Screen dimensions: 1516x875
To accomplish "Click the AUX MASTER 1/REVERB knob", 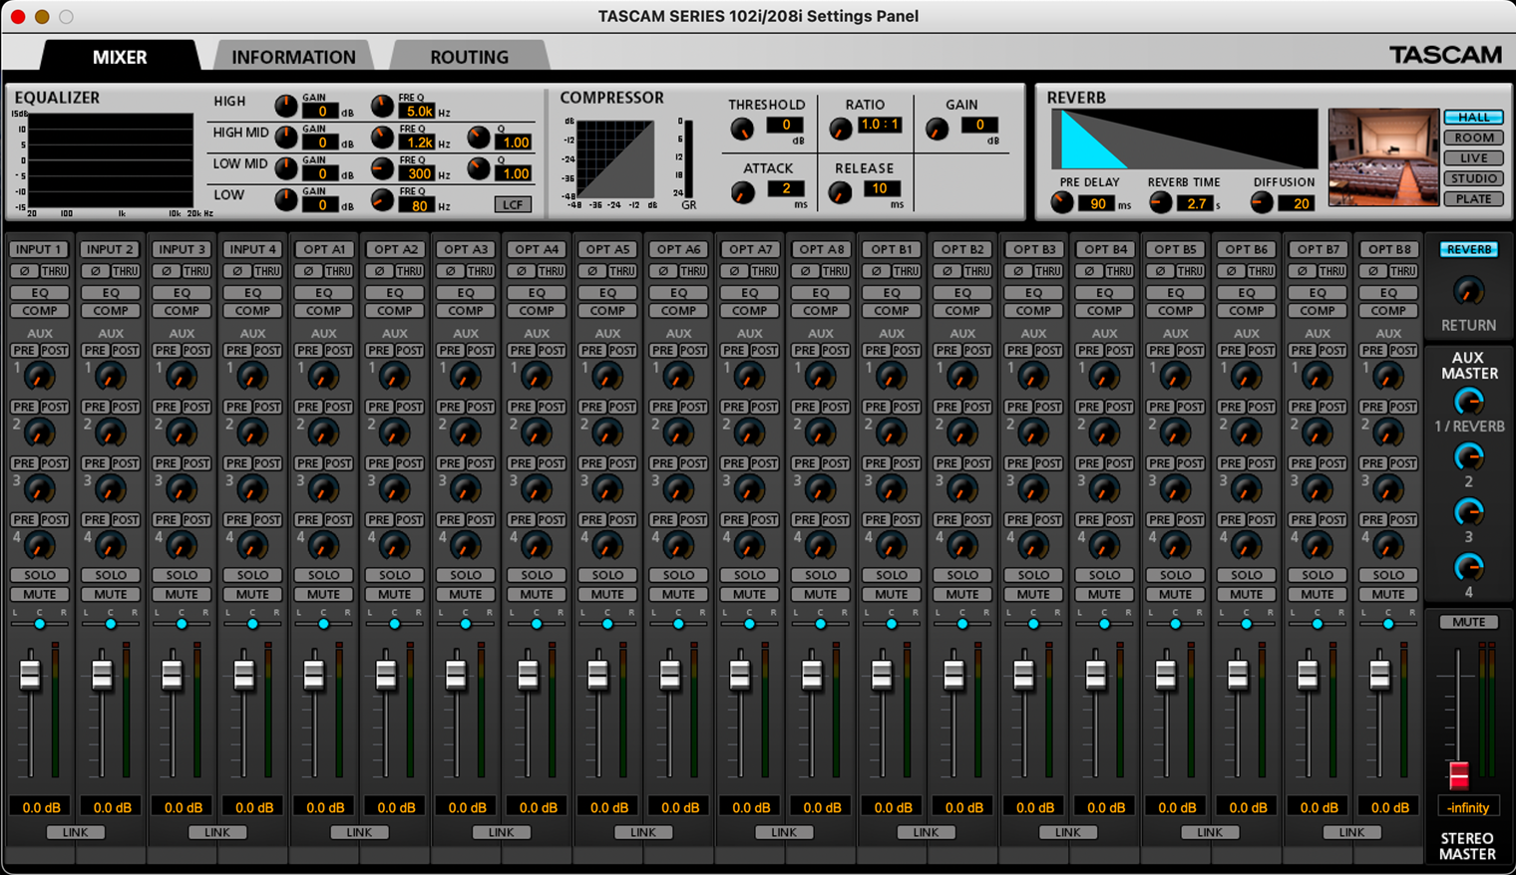I will [1468, 402].
